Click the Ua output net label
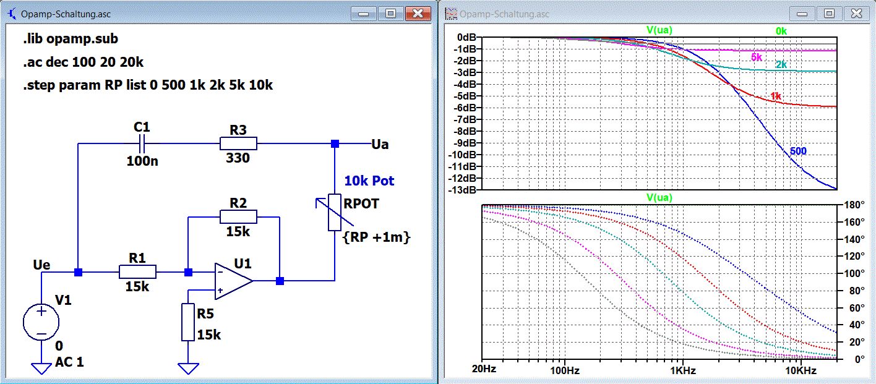 coord(381,143)
